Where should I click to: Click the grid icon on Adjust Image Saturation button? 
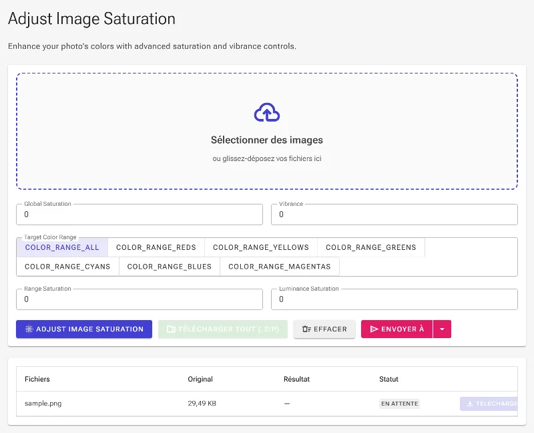29,329
